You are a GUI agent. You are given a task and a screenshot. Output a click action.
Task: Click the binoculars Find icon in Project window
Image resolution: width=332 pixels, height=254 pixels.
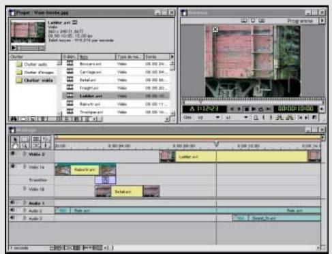click(x=14, y=118)
